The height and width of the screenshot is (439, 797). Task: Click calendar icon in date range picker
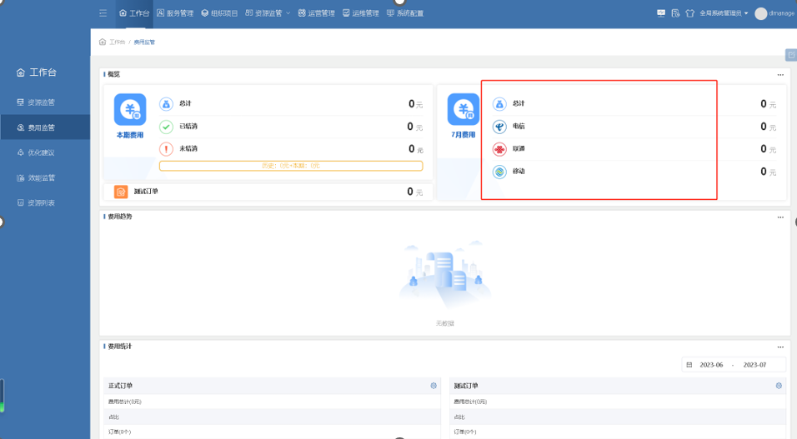pyautogui.click(x=689, y=365)
